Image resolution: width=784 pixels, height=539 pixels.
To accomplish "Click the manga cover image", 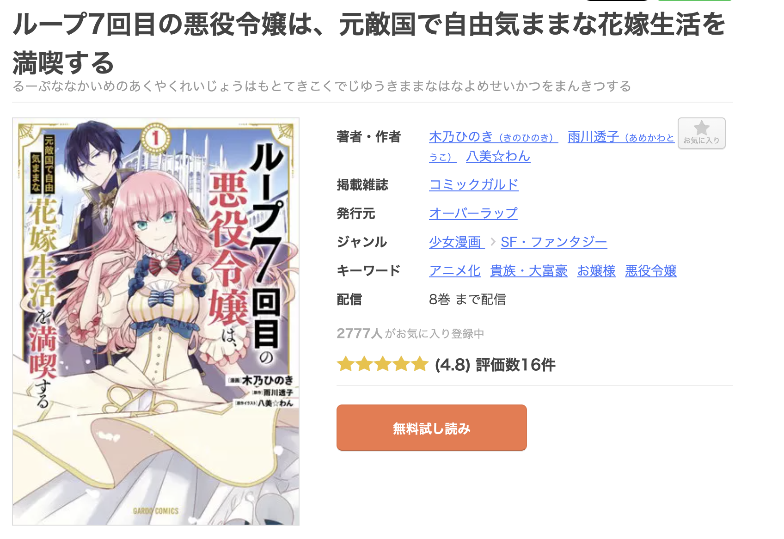I will click(156, 321).
